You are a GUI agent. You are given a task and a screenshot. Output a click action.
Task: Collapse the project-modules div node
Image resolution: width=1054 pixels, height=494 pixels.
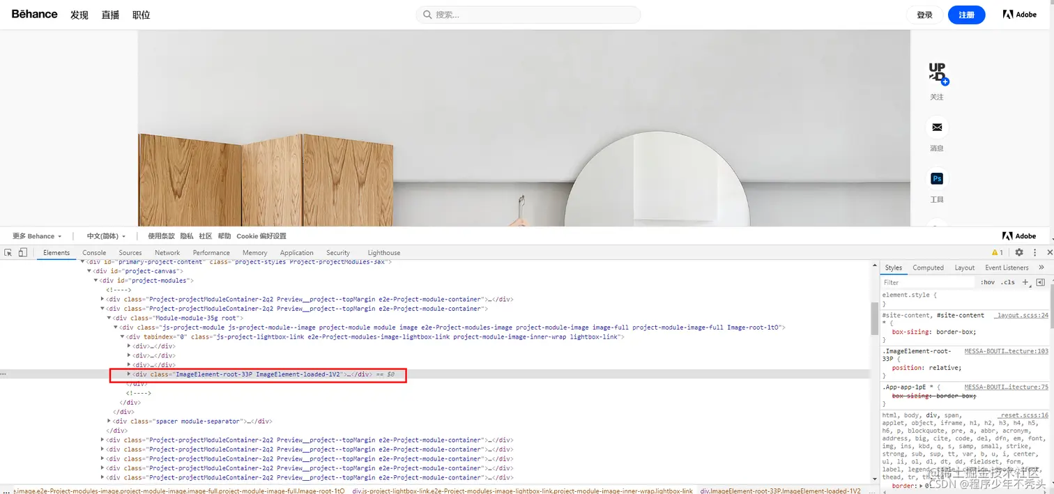coord(96,281)
